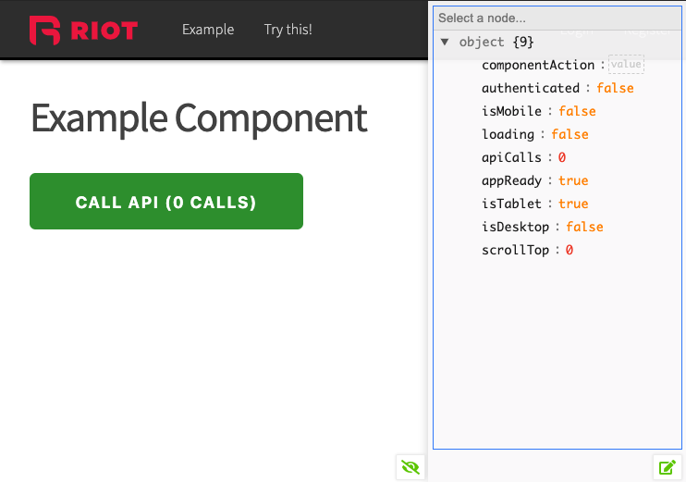Image resolution: width=686 pixels, height=482 pixels.
Task: Click the isMobile false value
Action: 577,111
